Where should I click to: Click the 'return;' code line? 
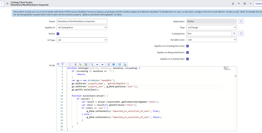81,74
